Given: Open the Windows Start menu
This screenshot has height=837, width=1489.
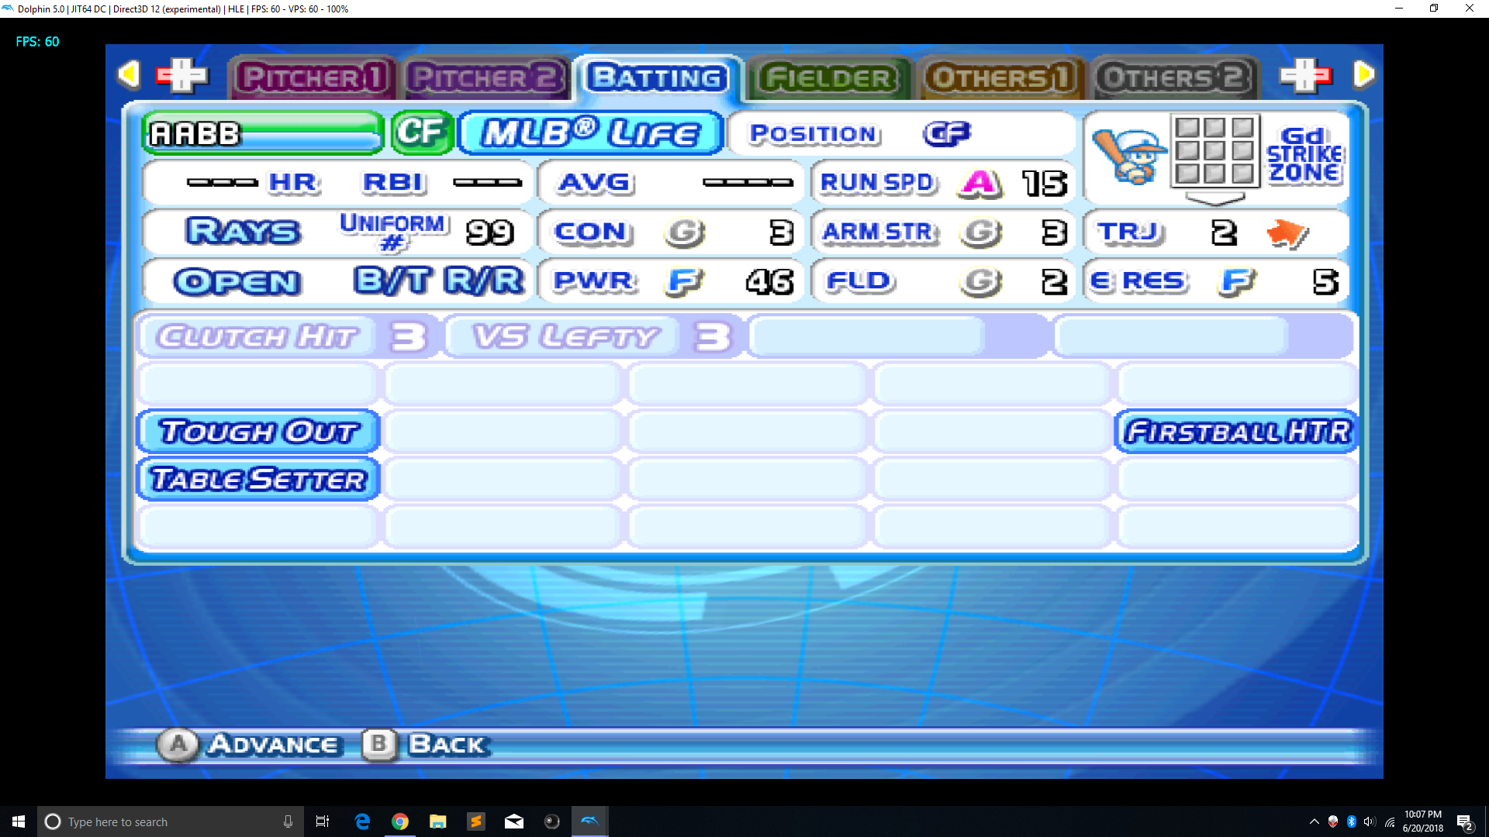Looking at the screenshot, I should (19, 821).
